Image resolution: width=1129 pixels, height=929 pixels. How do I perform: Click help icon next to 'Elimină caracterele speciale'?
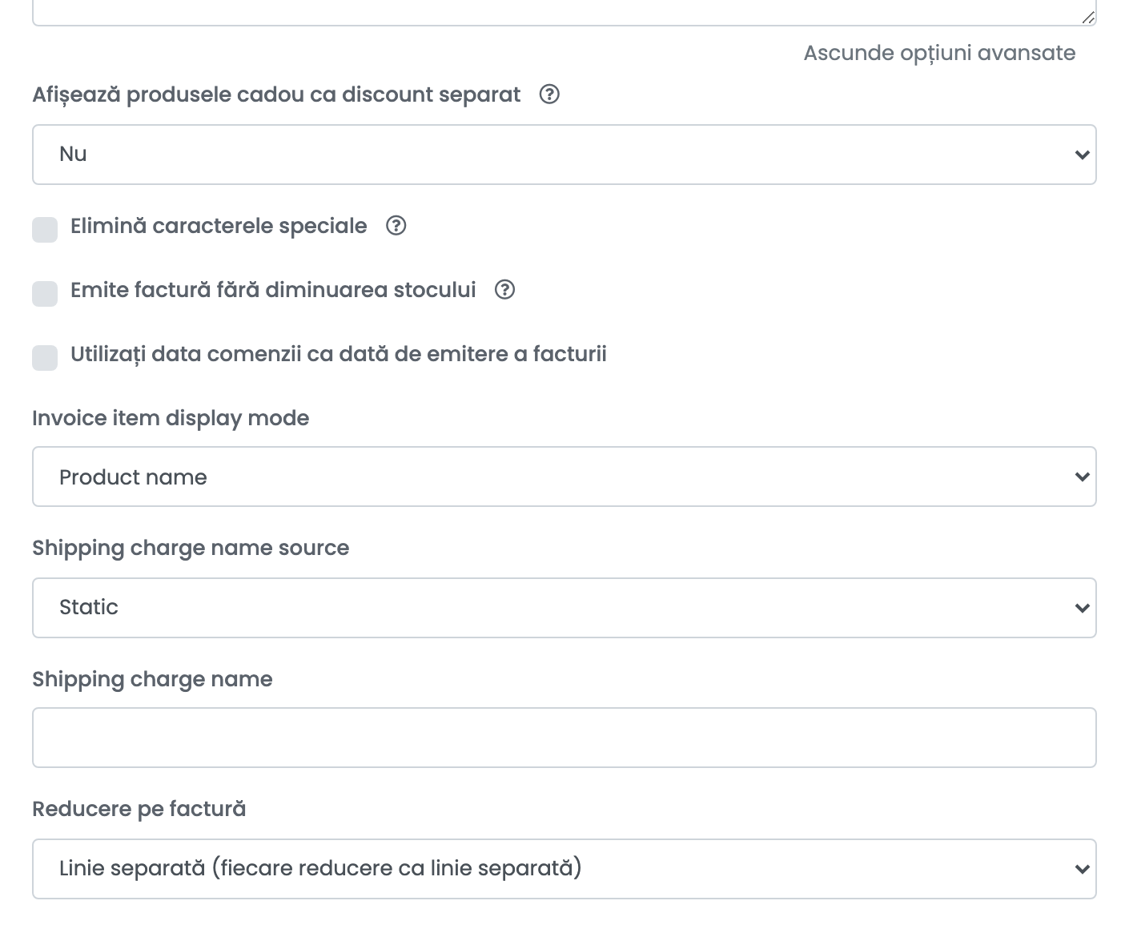coord(396,226)
